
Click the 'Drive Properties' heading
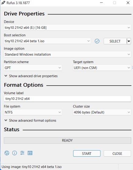[24, 14]
